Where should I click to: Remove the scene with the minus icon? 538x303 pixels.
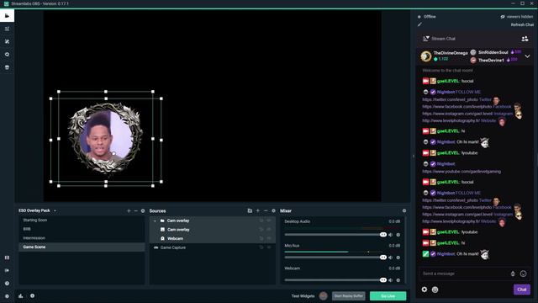click(x=136, y=210)
